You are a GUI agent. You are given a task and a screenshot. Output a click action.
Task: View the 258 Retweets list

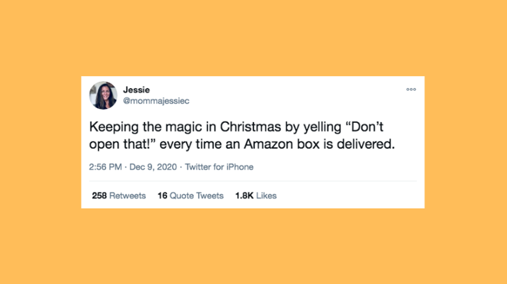pyautogui.click(x=119, y=196)
